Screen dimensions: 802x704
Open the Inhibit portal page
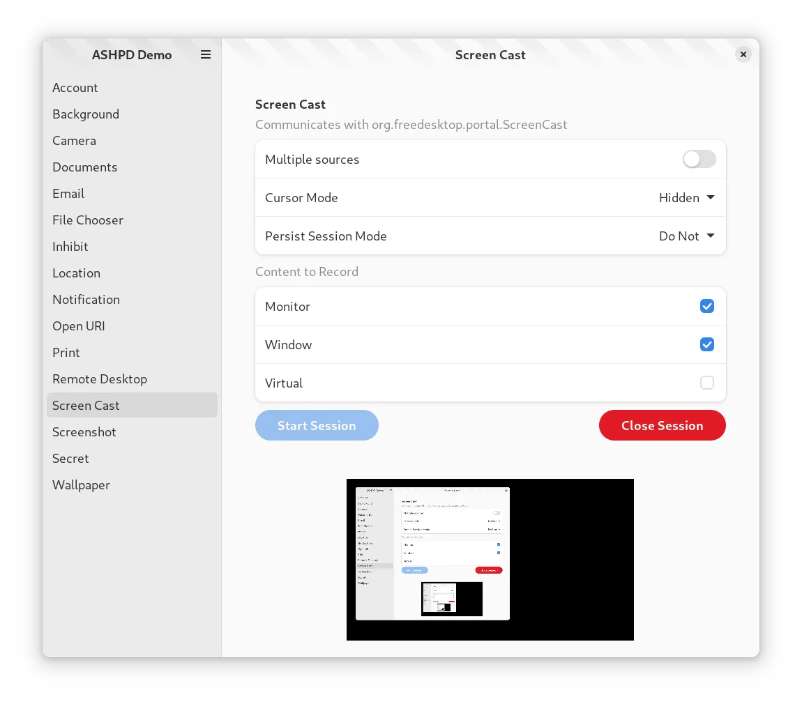(70, 247)
